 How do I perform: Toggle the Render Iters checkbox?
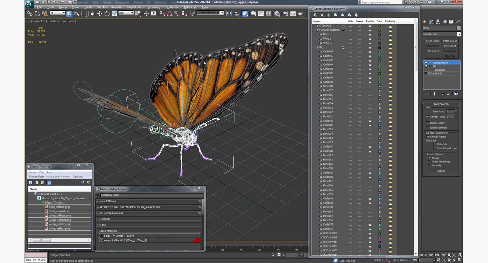tap(428, 117)
